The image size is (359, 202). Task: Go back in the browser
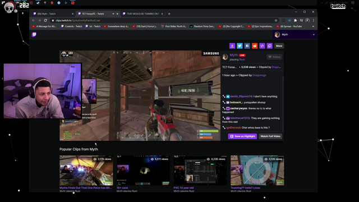[34, 20]
